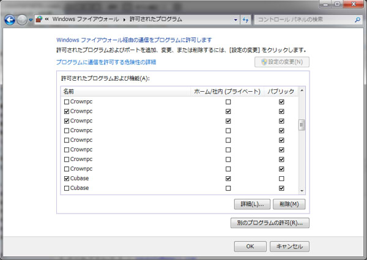Refresh the page with the refresh arrows button
Screen dimensions: 367x260
pyautogui.click(x=245, y=20)
